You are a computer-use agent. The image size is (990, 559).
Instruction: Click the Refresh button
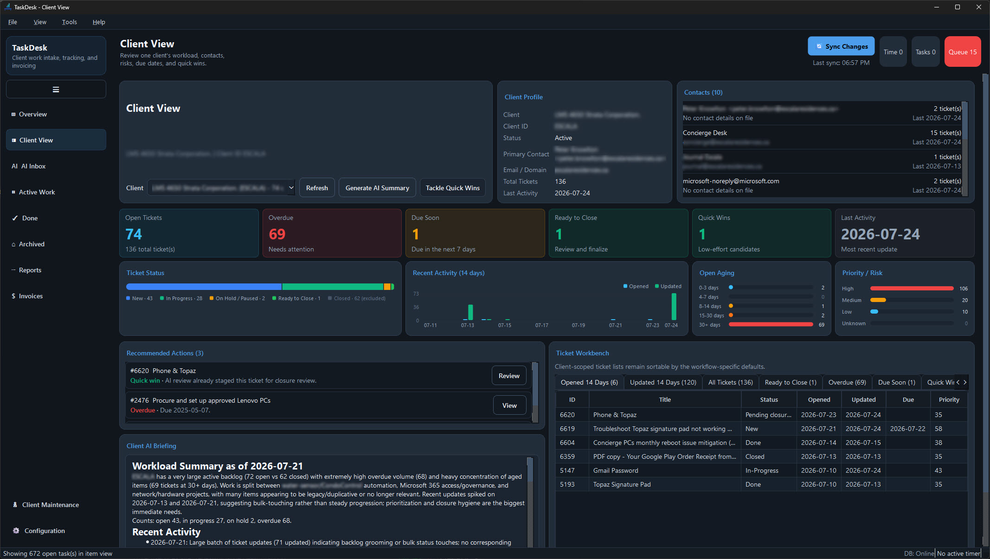[317, 188]
